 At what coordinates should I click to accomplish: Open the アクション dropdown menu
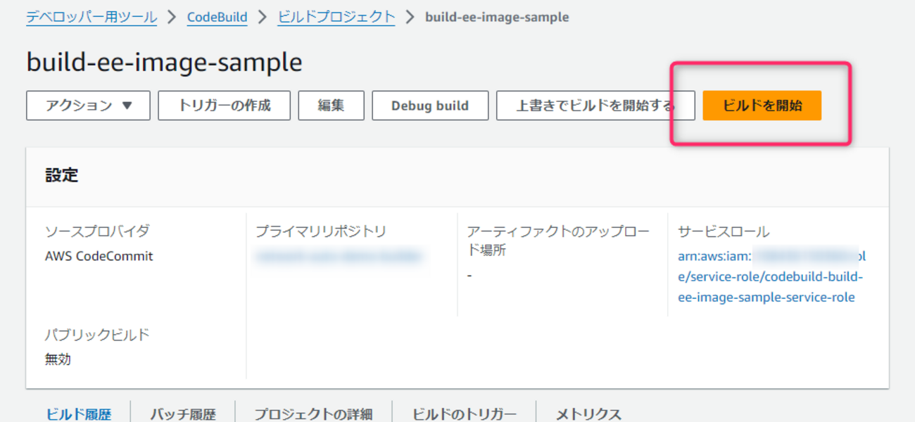pyautogui.click(x=88, y=105)
